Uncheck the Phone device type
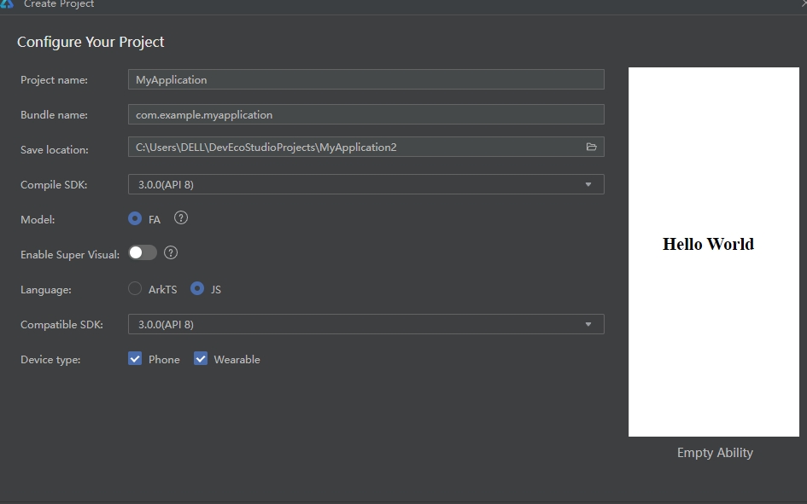The width and height of the screenshot is (807, 504). [135, 359]
